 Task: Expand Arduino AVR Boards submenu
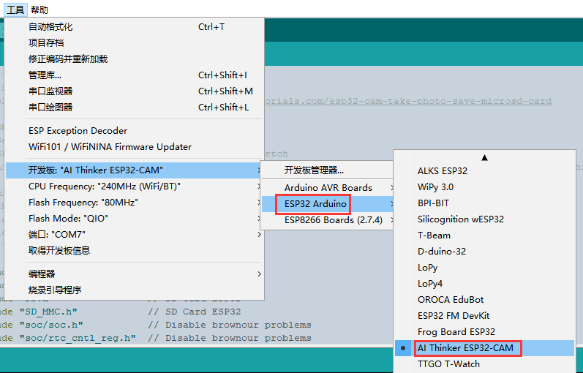coord(327,187)
